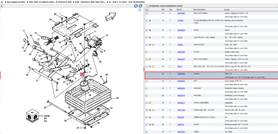Screen dimensions: 278x134
Task: Click the blue arrow icon on LOCK PIN row
Action: point(150,37)
